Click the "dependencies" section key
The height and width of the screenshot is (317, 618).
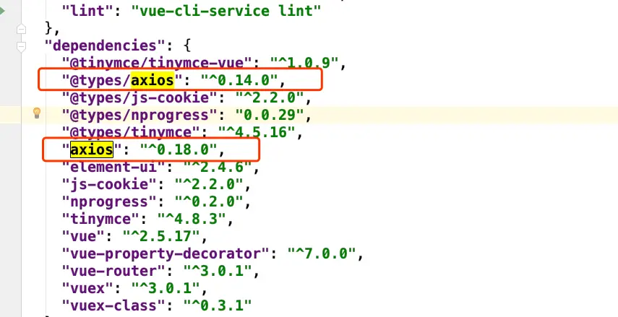[106, 45]
